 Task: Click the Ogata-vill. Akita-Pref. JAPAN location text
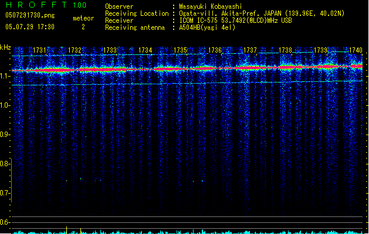[x=262, y=13]
